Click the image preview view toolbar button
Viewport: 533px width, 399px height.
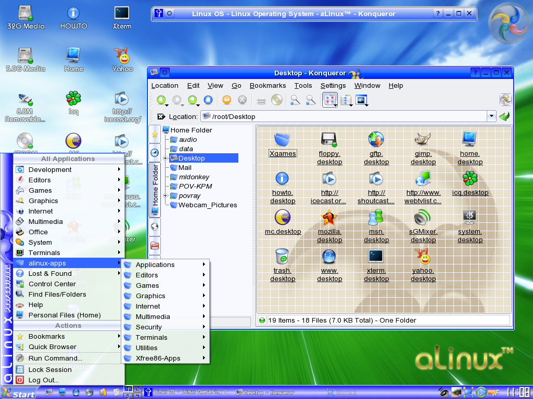(361, 100)
